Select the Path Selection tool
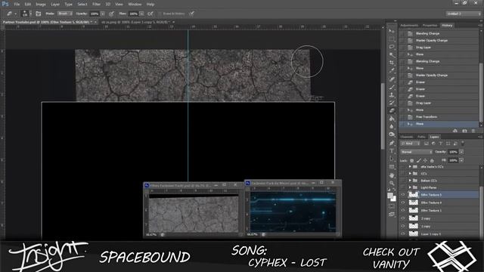The height and width of the screenshot is (272, 484). pyautogui.click(x=392, y=159)
